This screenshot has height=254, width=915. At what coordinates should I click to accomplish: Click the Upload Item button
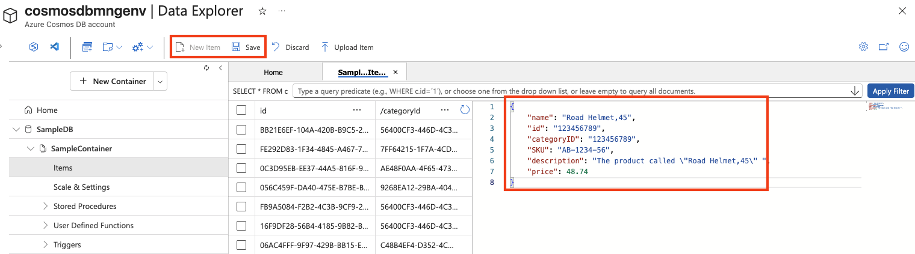[x=347, y=47]
